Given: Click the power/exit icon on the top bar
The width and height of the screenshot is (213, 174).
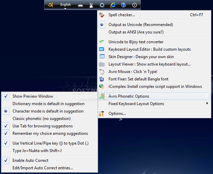Looking at the screenshot, I should [x=135, y=5].
